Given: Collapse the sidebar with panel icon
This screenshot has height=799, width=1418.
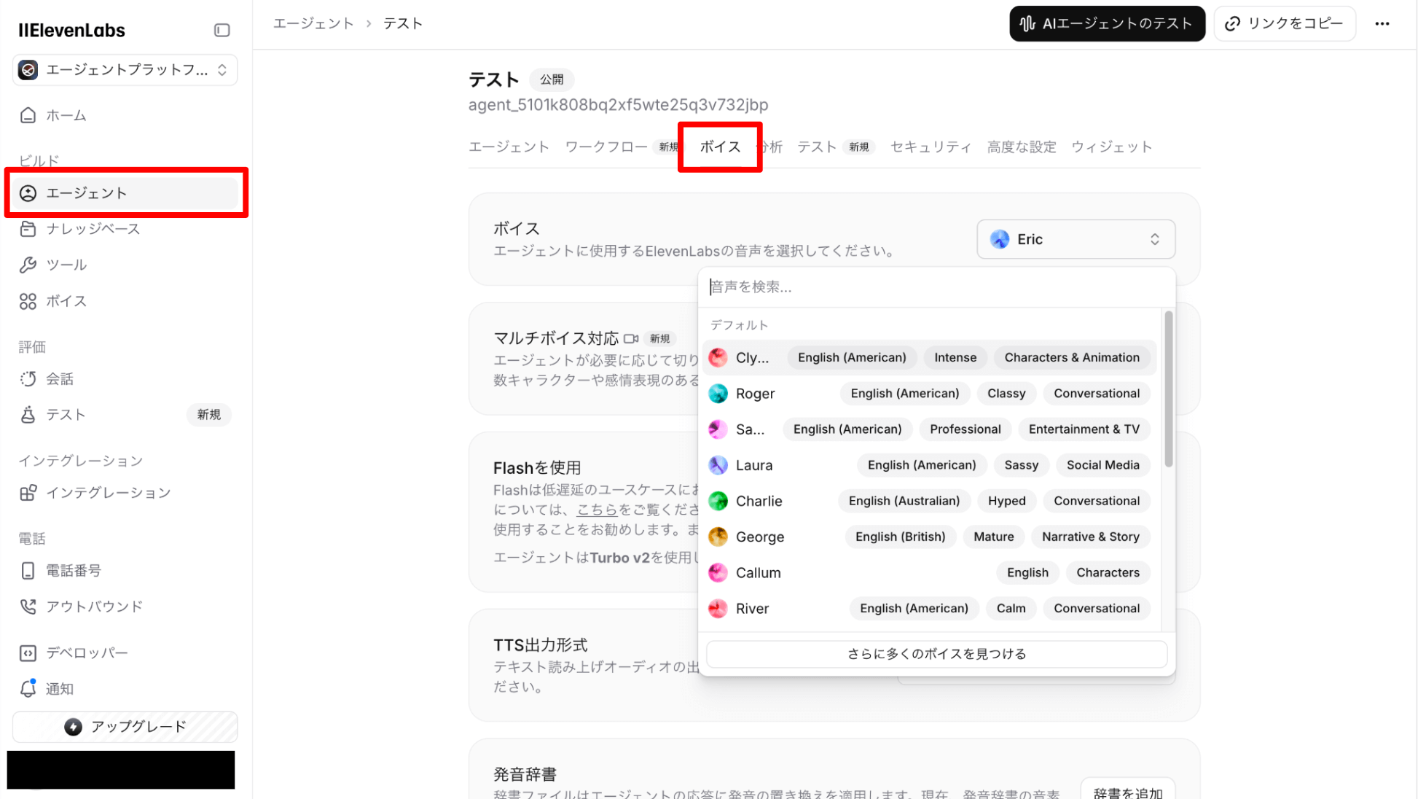Looking at the screenshot, I should pyautogui.click(x=222, y=30).
